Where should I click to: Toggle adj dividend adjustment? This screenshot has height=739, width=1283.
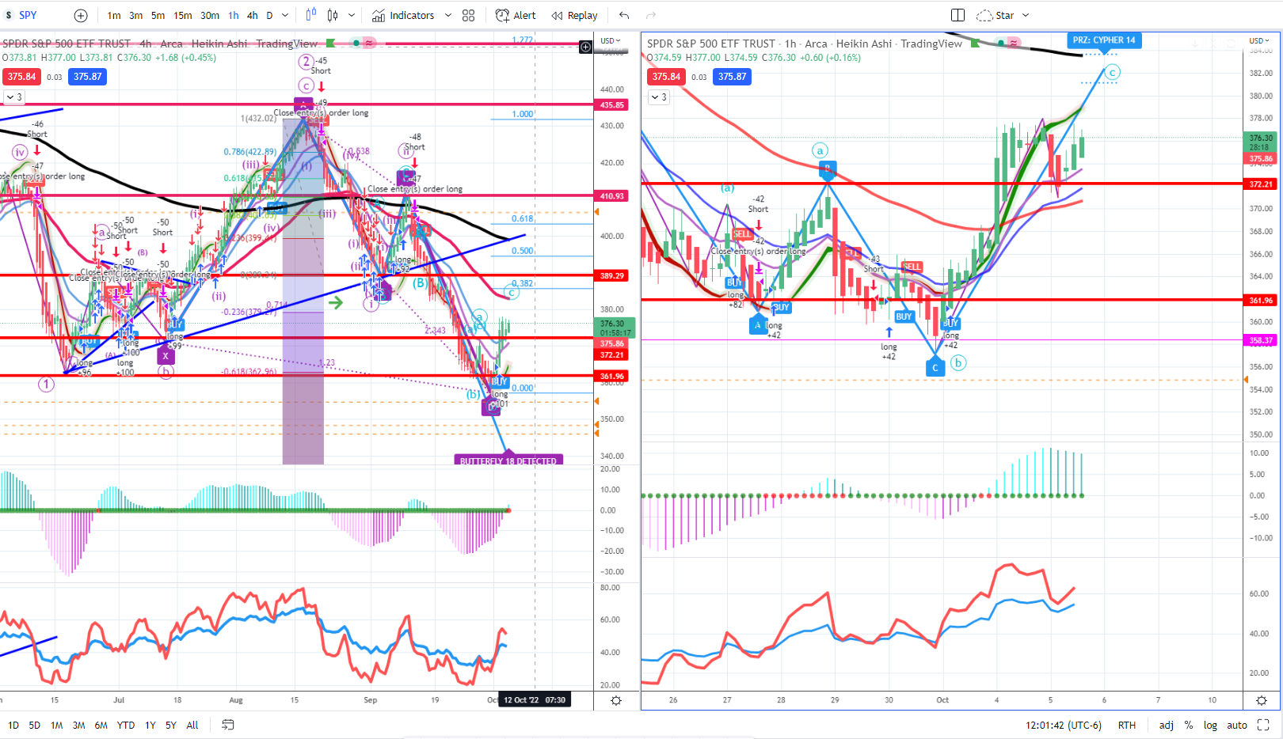pyautogui.click(x=1167, y=725)
